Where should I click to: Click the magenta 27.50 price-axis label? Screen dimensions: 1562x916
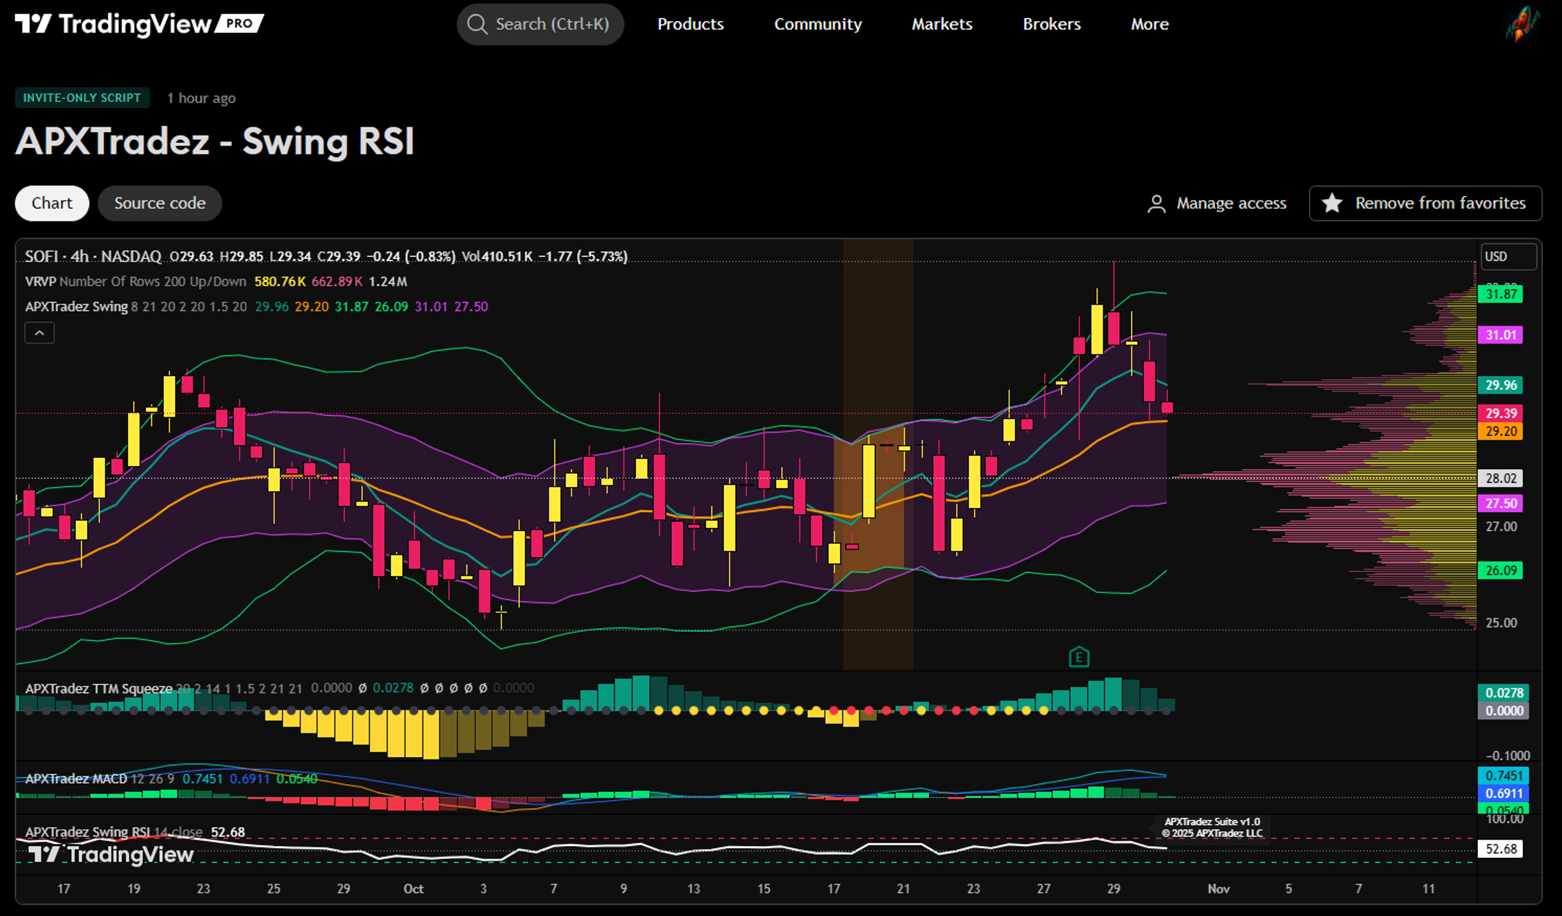pyautogui.click(x=1500, y=503)
